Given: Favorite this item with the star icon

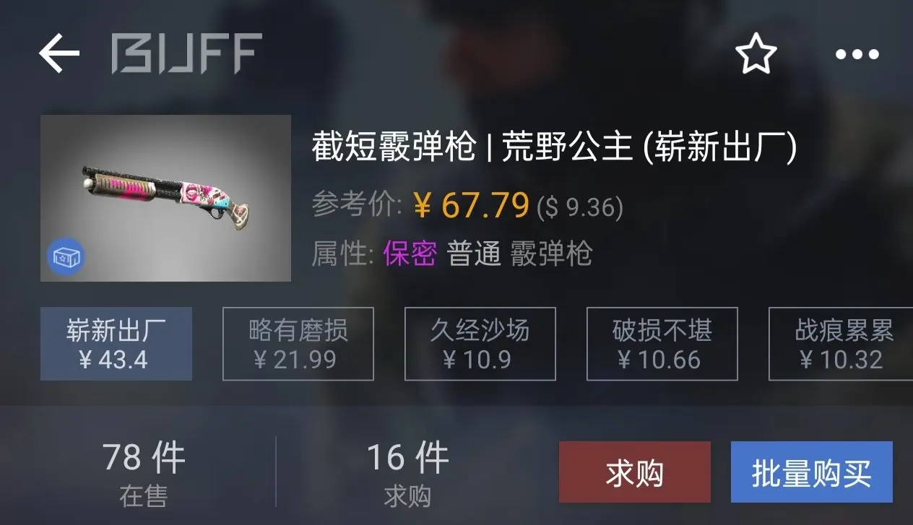Looking at the screenshot, I should coord(756,54).
